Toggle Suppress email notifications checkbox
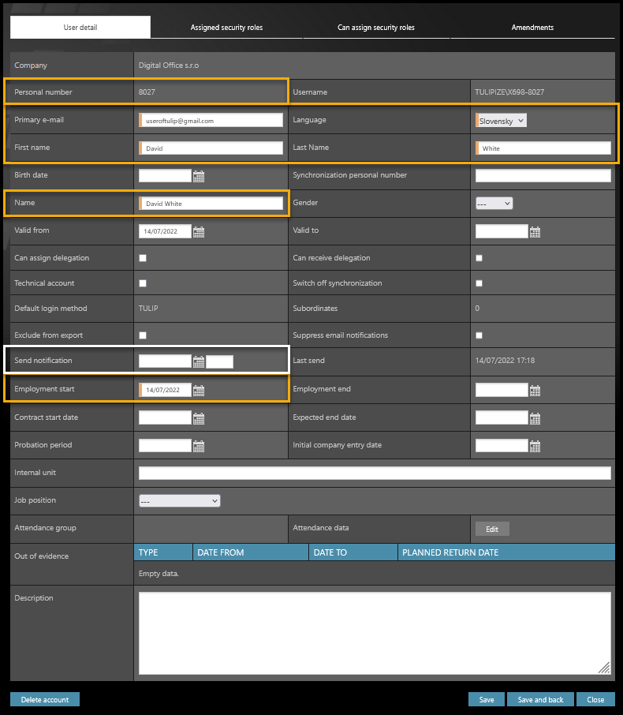The width and height of the screenshot is (623, 715). click(479, 335)
